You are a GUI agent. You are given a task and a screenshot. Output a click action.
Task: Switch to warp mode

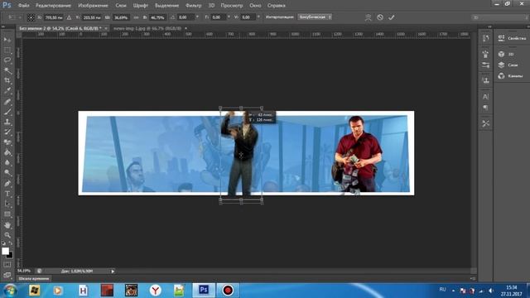(x=368, y=17)
